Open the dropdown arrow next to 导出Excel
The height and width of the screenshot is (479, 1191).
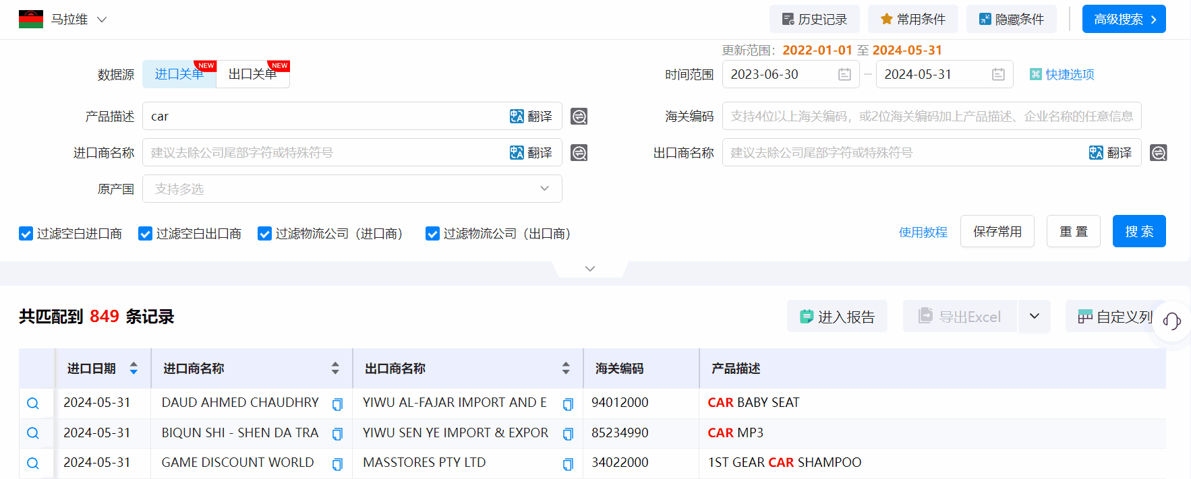[1034, 317]
